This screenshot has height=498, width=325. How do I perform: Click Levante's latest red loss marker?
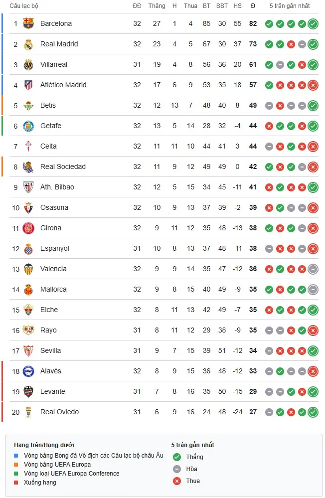tap(302, 391)
